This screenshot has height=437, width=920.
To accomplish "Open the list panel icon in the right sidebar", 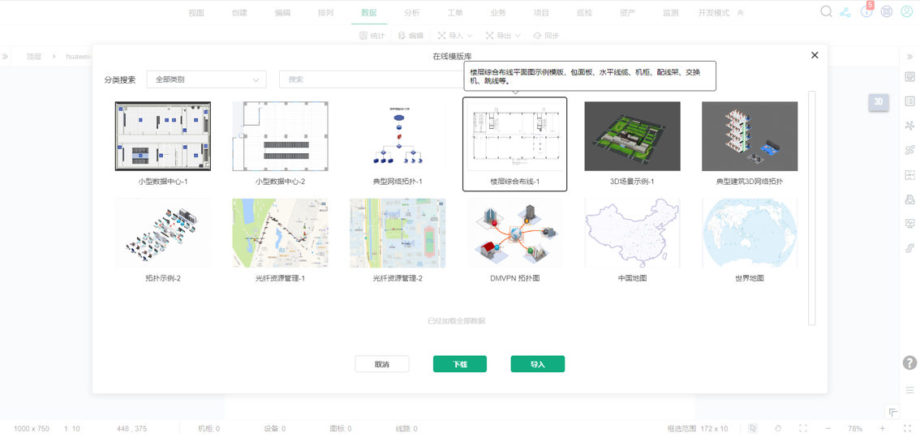I will 910,101.
